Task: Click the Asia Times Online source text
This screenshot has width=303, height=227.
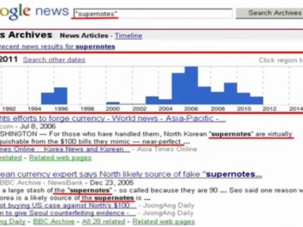Action: click(167, 149)
